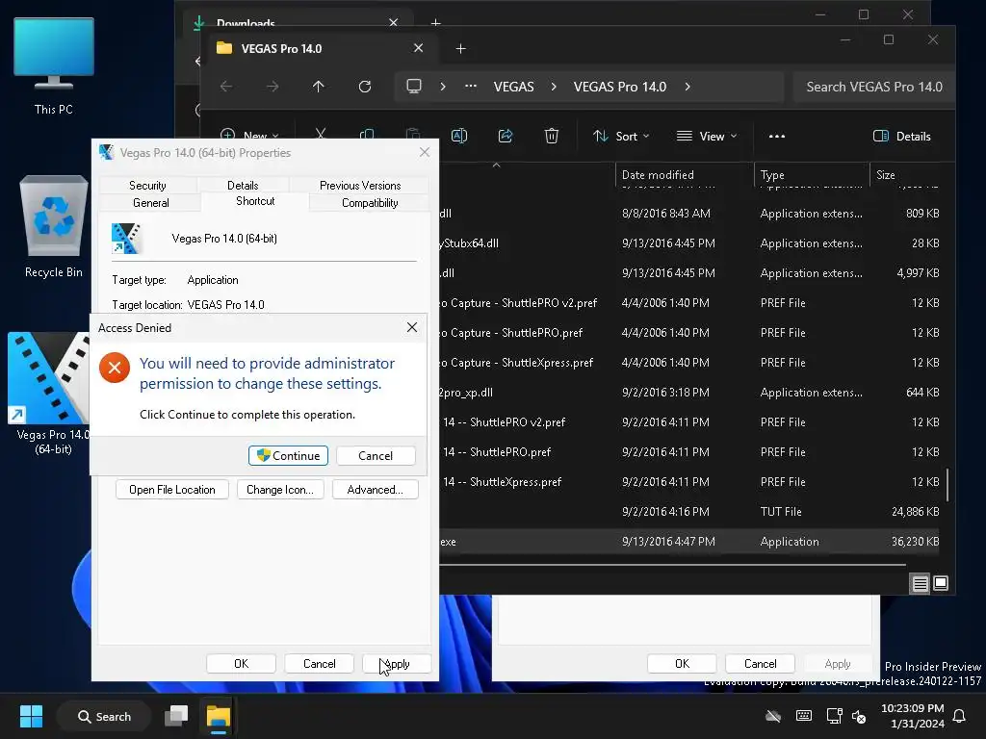This screenshot has width=986, height=739.
Task: Select the Capture - ShuttlePRO.pref file
Action: (690, 332)
